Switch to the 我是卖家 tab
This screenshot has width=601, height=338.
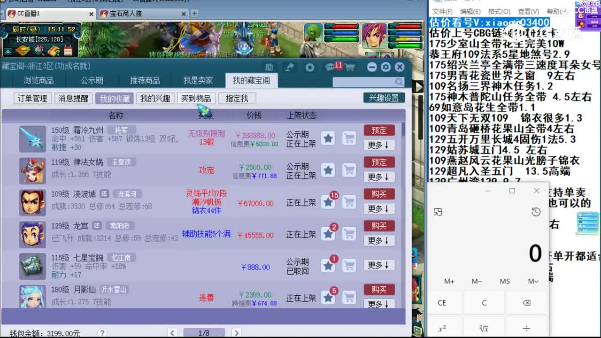tap(198, 80)
